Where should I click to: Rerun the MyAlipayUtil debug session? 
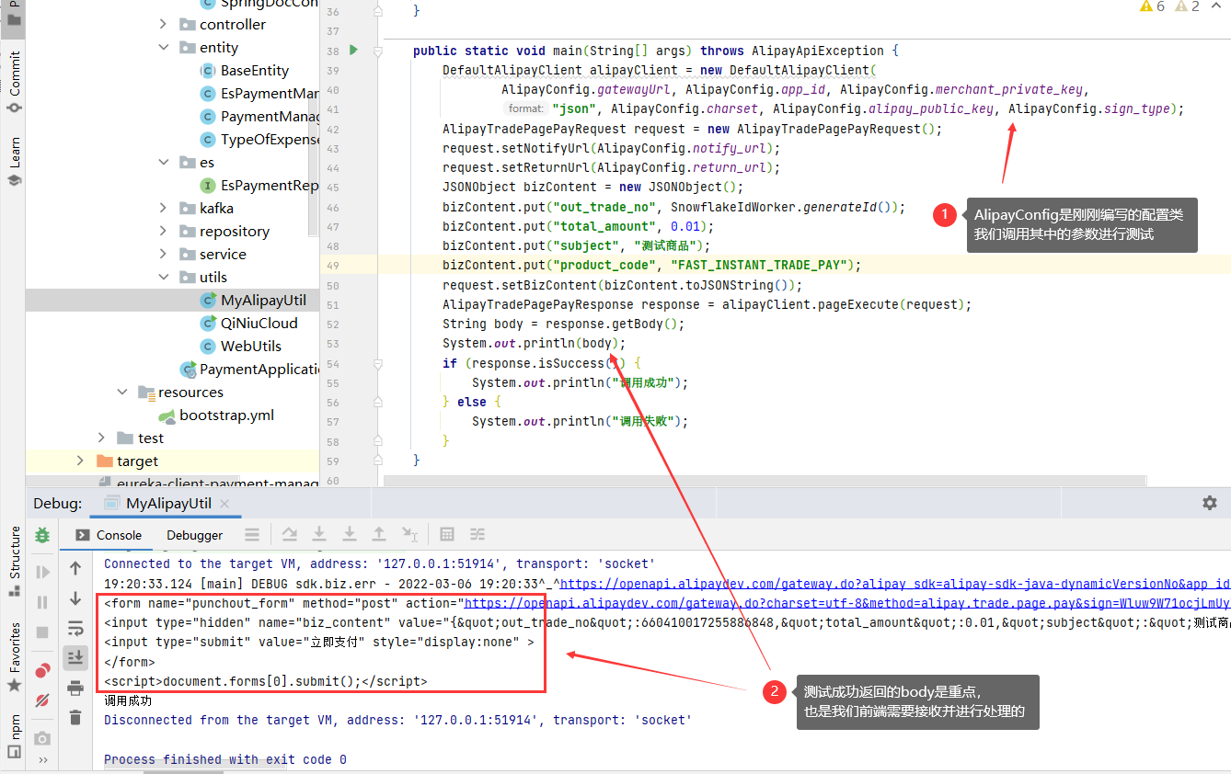tap(42, 534)
